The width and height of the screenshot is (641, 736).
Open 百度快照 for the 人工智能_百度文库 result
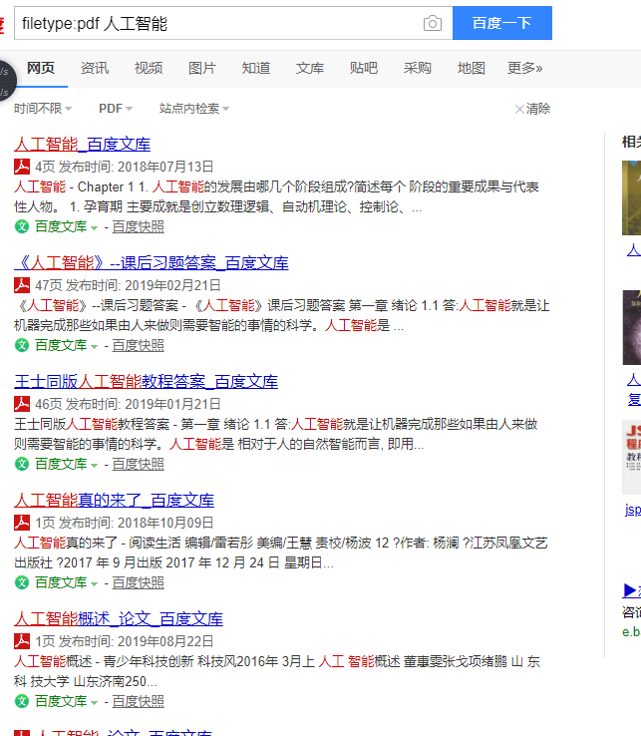(138, 227)
